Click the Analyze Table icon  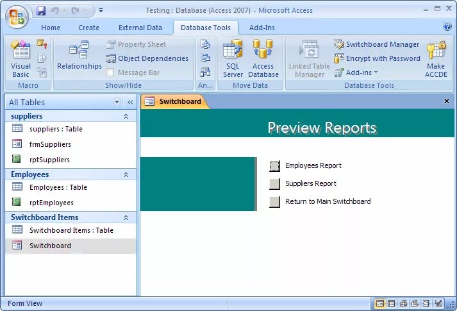205,72
